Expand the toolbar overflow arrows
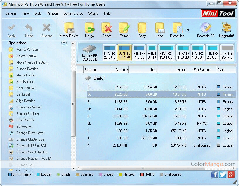The image size is (239, 186). (188, 29)
